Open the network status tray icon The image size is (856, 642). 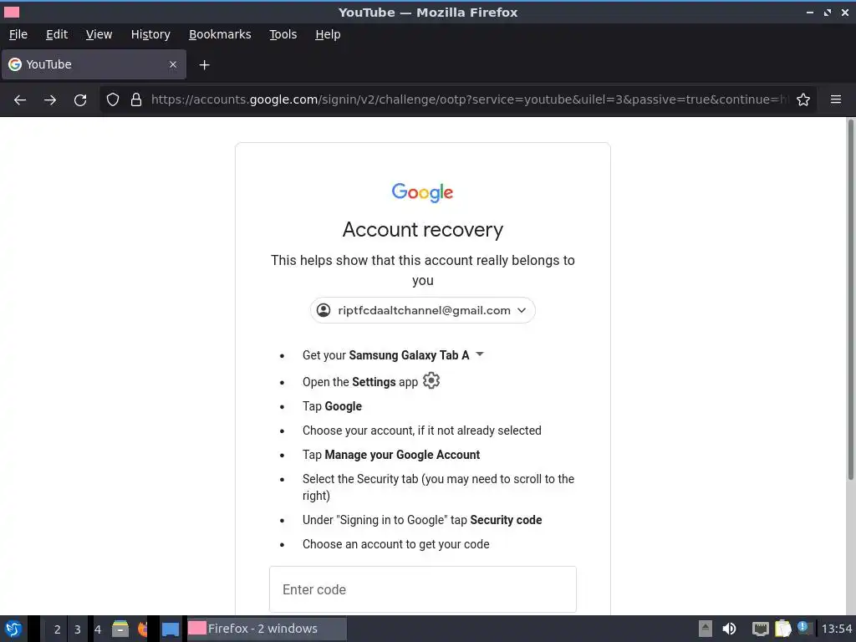760,629
